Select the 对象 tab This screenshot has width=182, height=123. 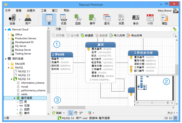tap(58, 29)
